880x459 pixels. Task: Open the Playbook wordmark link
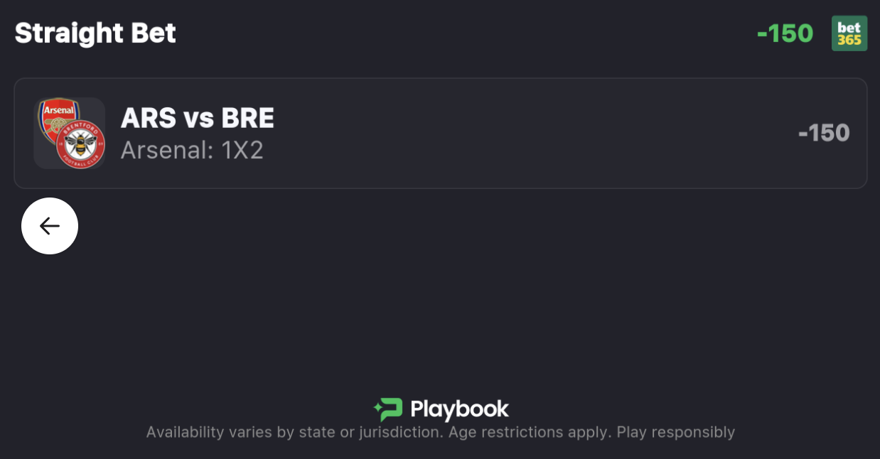(459, 409)
